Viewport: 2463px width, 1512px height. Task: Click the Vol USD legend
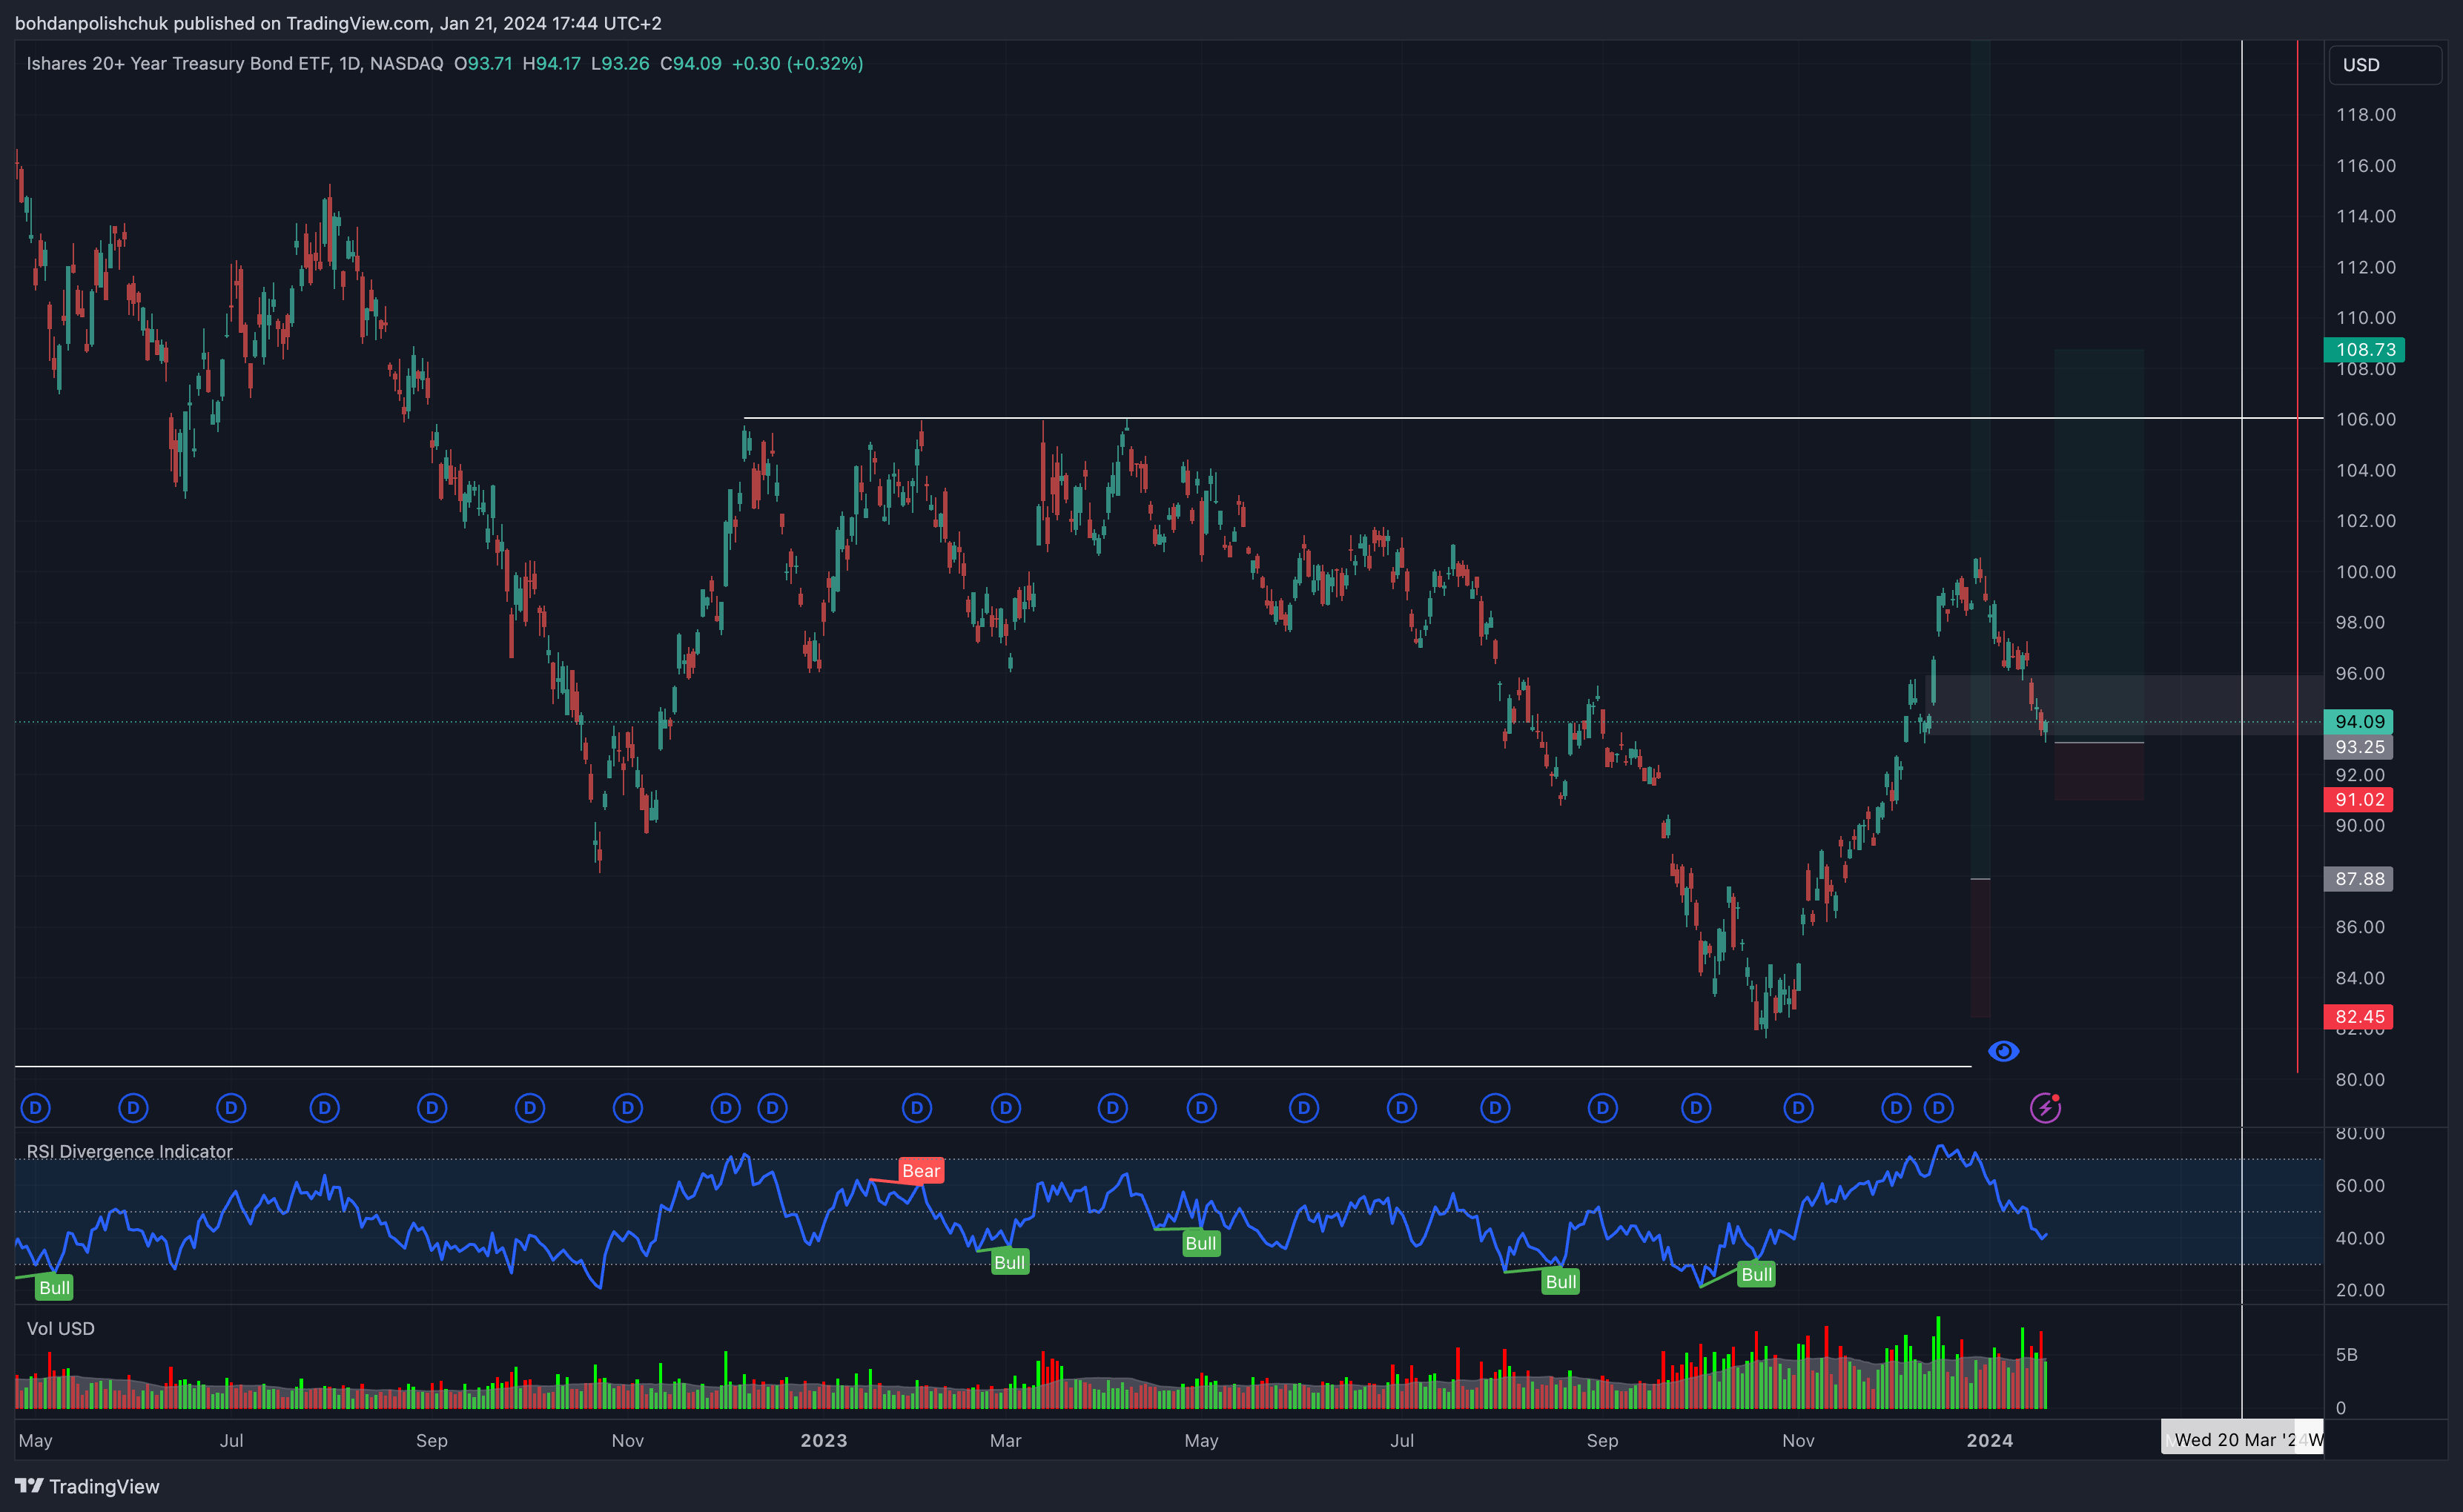(x=60, y=1329)
